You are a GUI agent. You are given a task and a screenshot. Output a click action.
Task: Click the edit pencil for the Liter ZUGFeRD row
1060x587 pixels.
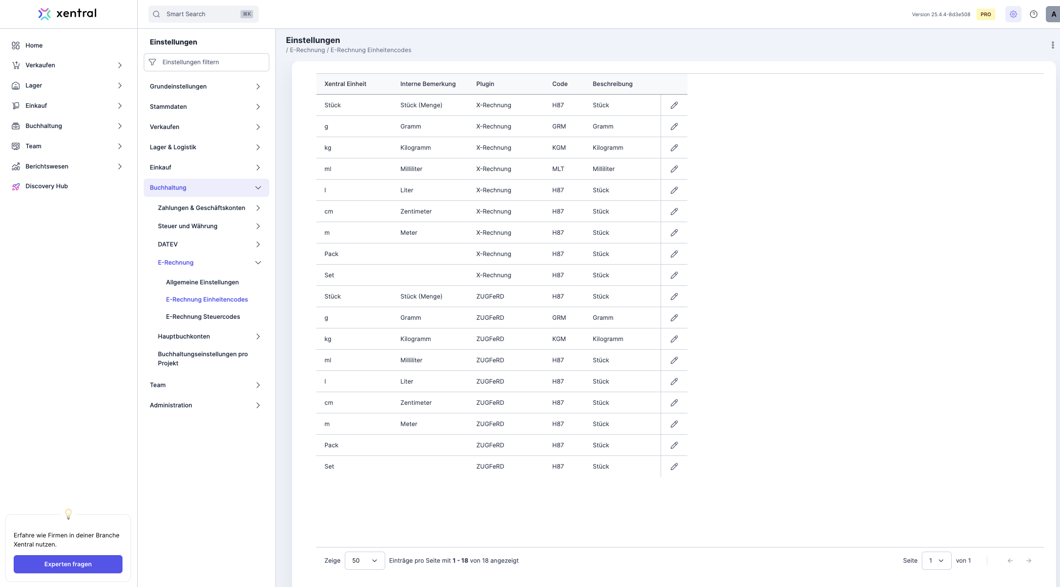point(674,382)
